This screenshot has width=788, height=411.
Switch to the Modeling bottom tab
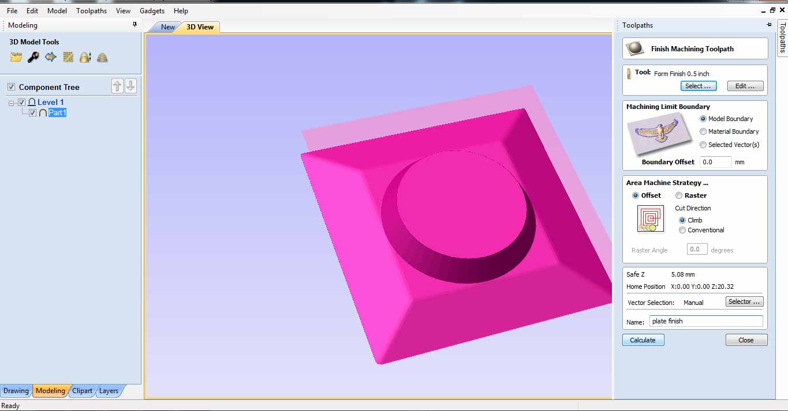click(x=50, y=391)
